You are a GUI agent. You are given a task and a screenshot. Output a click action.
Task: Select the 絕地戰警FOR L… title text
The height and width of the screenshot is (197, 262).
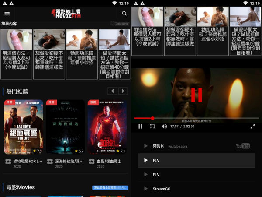tap(28, 161)
